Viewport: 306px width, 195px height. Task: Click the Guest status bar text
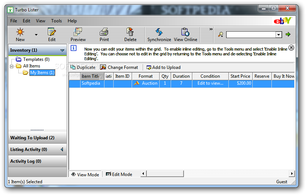coord(282,182)
